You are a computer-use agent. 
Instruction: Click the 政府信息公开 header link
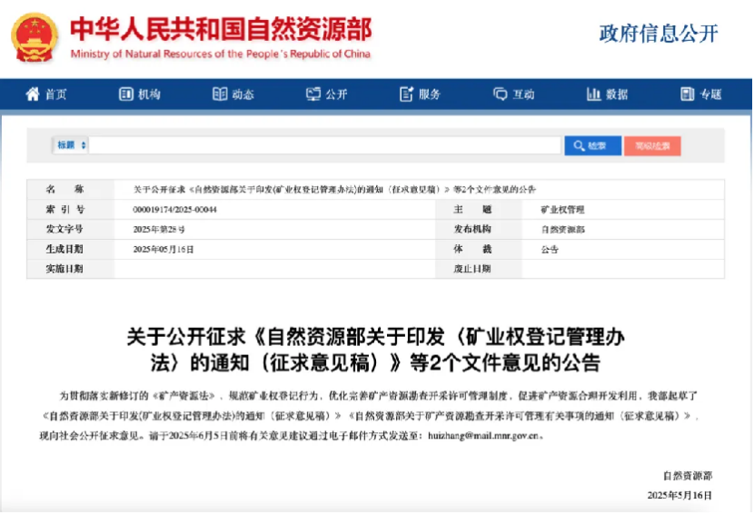tap(659, 34)
